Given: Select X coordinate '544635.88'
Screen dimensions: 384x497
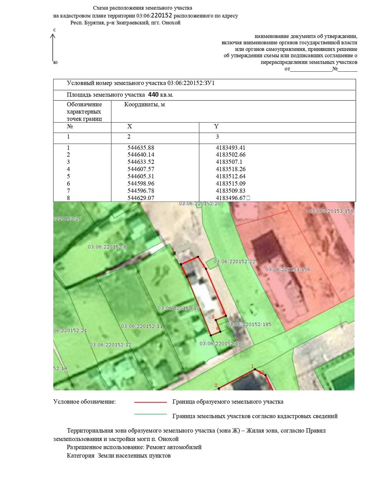Looking at the screenshot, I should click(141, 148).
